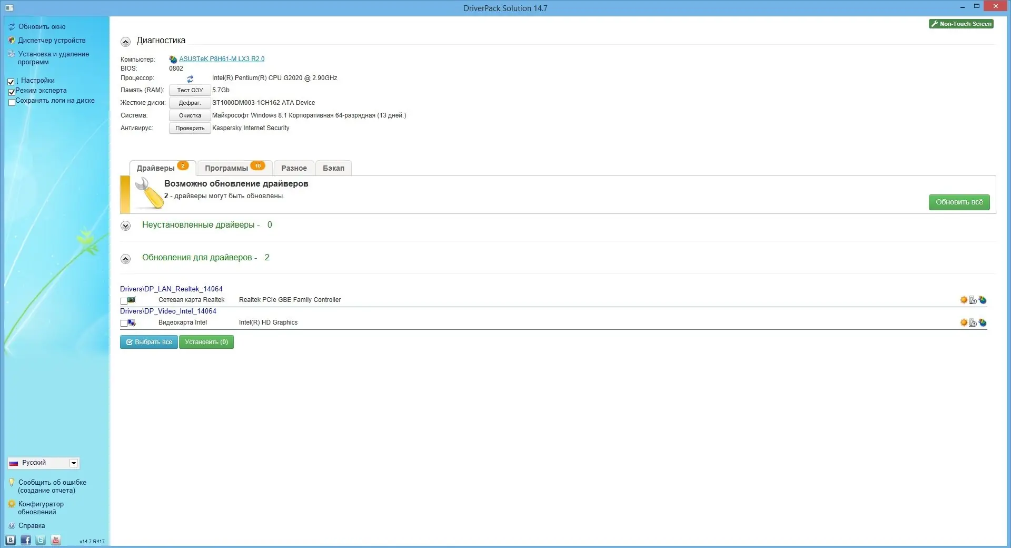Open the ASUSTeK P8H61-M LX3 R2.0 link
Image resolution: width=1011 pixels, height=548 pixels.
(x=221, y=58)
